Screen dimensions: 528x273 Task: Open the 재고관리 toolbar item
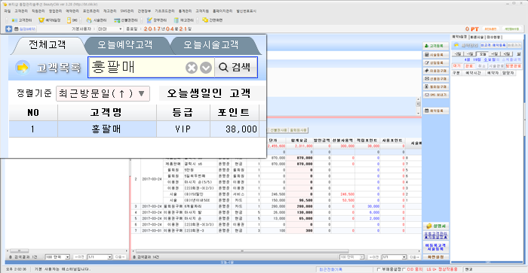click(x=184, y=20)
